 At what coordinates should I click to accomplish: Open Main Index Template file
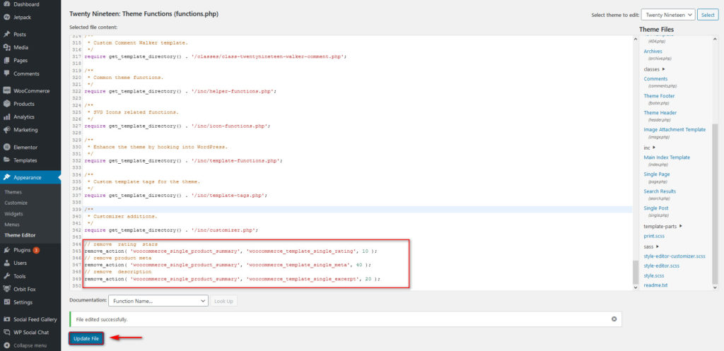pos(667,157)
